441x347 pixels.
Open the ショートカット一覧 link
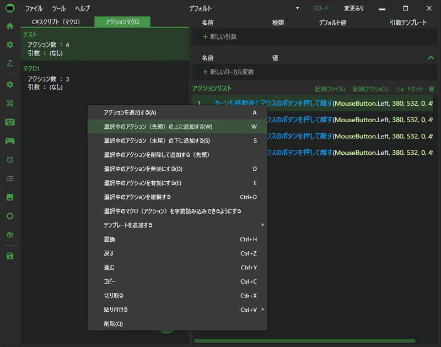click(x=415, y=89)
